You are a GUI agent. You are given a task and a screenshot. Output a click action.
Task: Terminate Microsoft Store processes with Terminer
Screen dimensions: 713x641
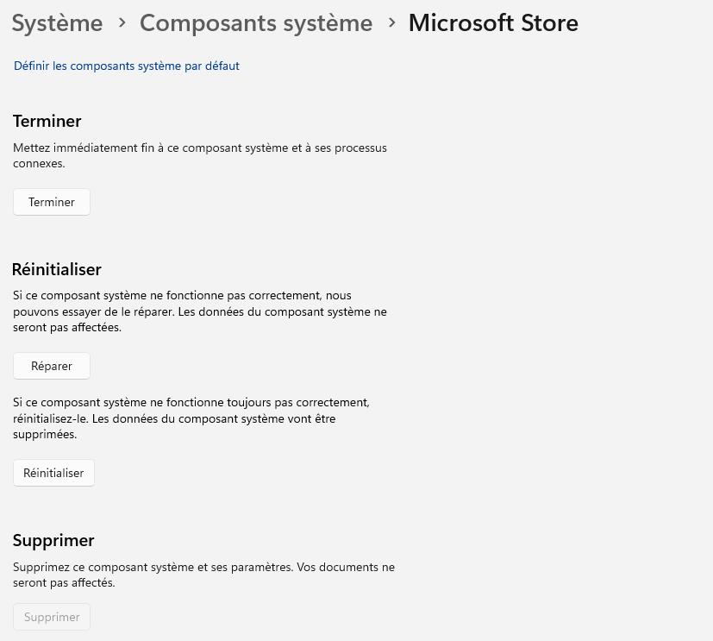pyautogui.click(x=51, y=201)
